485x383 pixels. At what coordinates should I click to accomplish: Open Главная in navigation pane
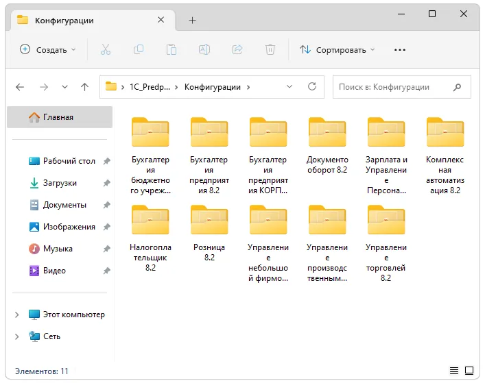60,117
